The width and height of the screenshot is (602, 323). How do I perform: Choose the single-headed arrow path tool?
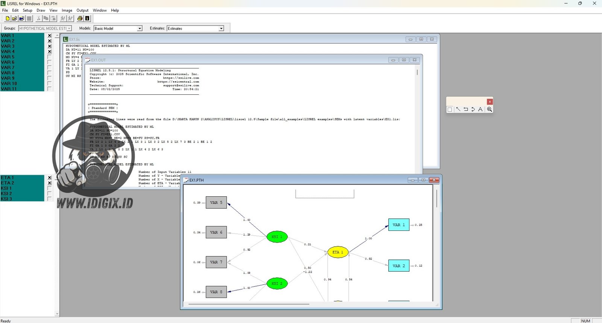tap(458, 109)
